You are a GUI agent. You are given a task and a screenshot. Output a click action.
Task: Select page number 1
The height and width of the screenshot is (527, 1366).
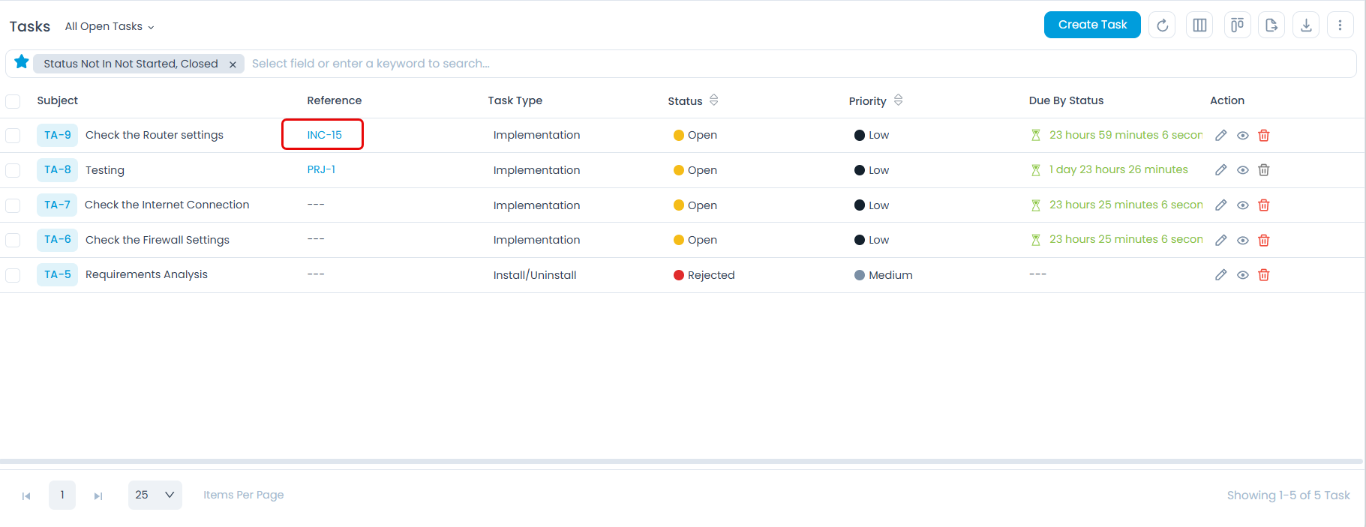[x=62, y=495]
